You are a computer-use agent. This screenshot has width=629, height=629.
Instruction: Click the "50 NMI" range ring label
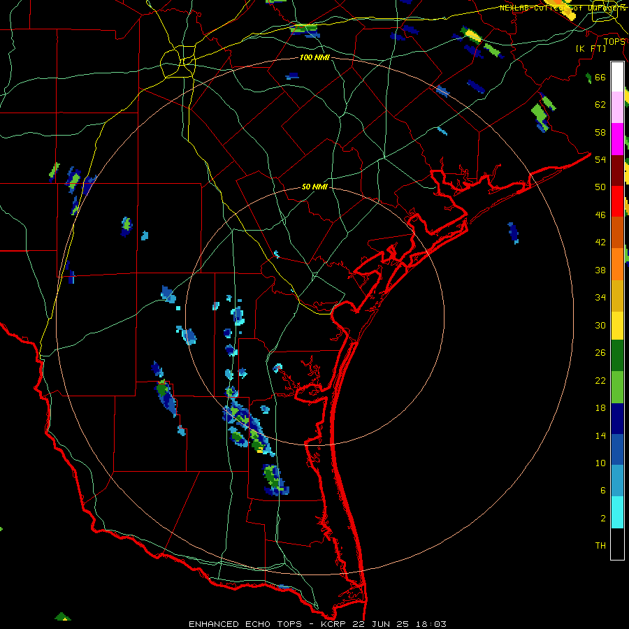point(314,187)
